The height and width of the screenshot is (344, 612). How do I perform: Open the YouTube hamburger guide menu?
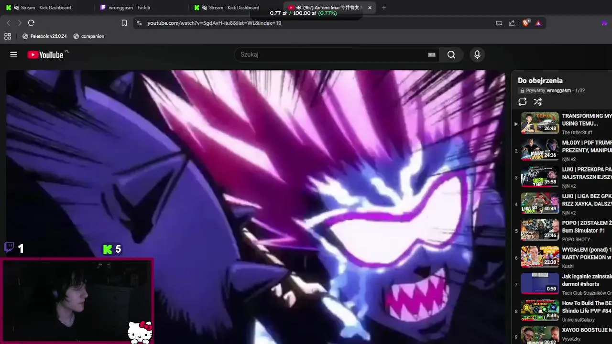[x=14, y=54]
